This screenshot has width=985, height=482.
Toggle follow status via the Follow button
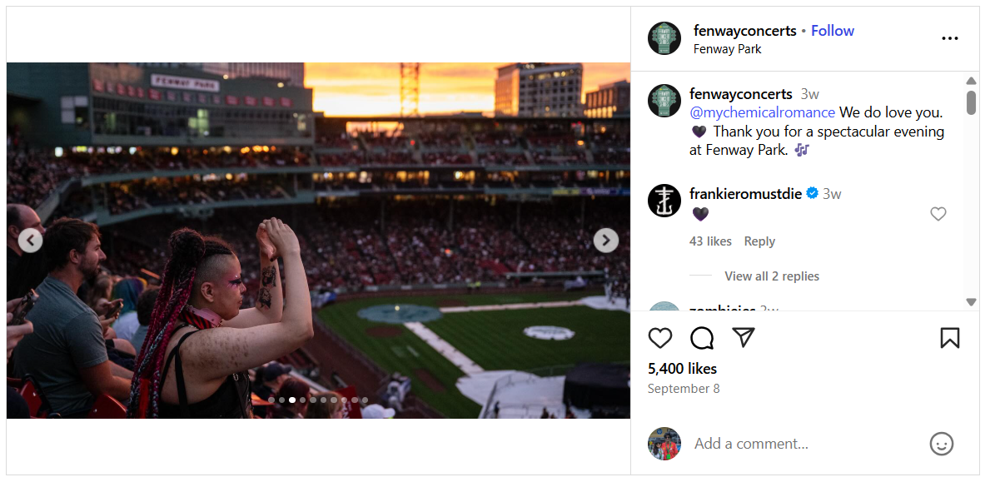pos(832,30)
